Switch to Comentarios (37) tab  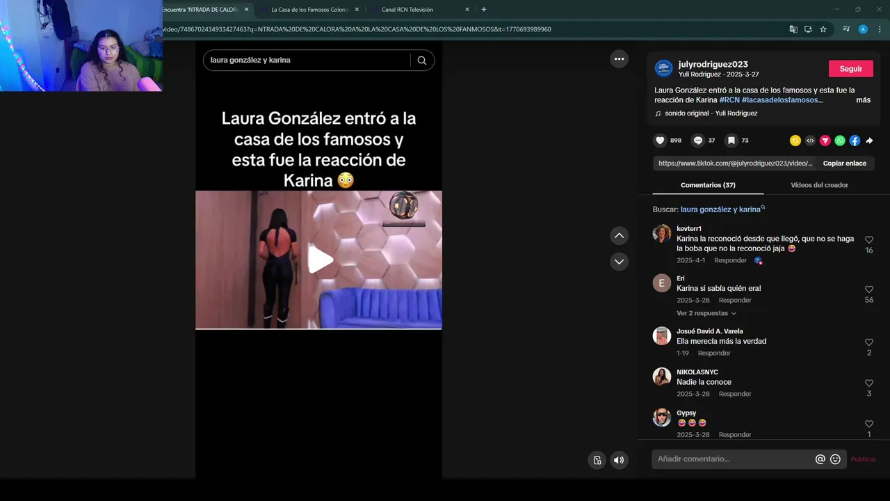tap(708, 185)
